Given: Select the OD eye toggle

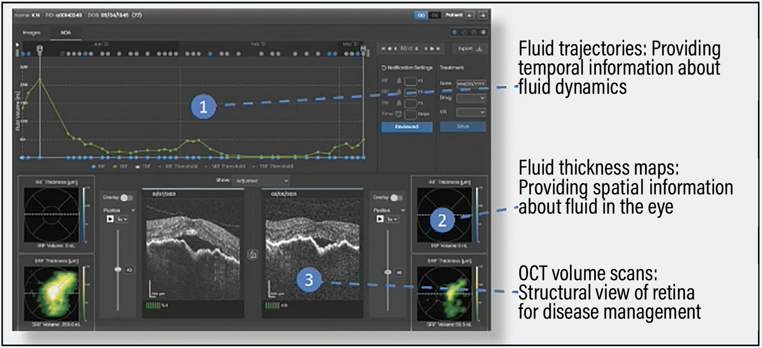Looking at the screenshot, I should (x=421, y=15).
